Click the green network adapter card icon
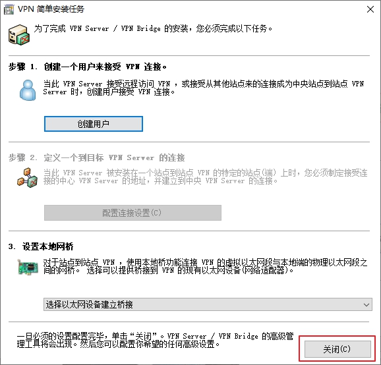 coord(28,267)
